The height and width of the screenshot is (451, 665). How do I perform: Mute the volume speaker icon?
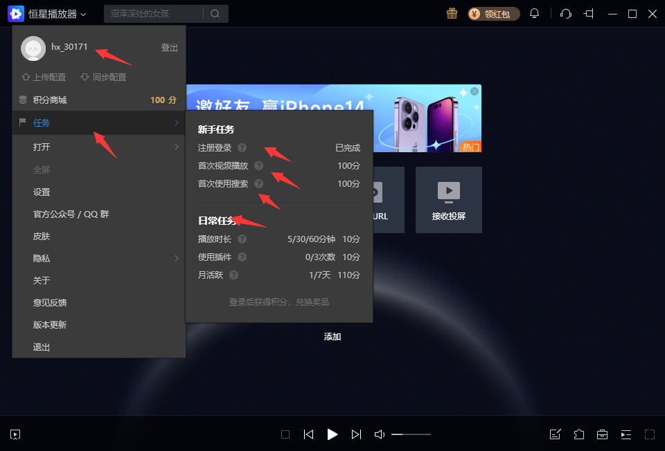tap(380, 434)
